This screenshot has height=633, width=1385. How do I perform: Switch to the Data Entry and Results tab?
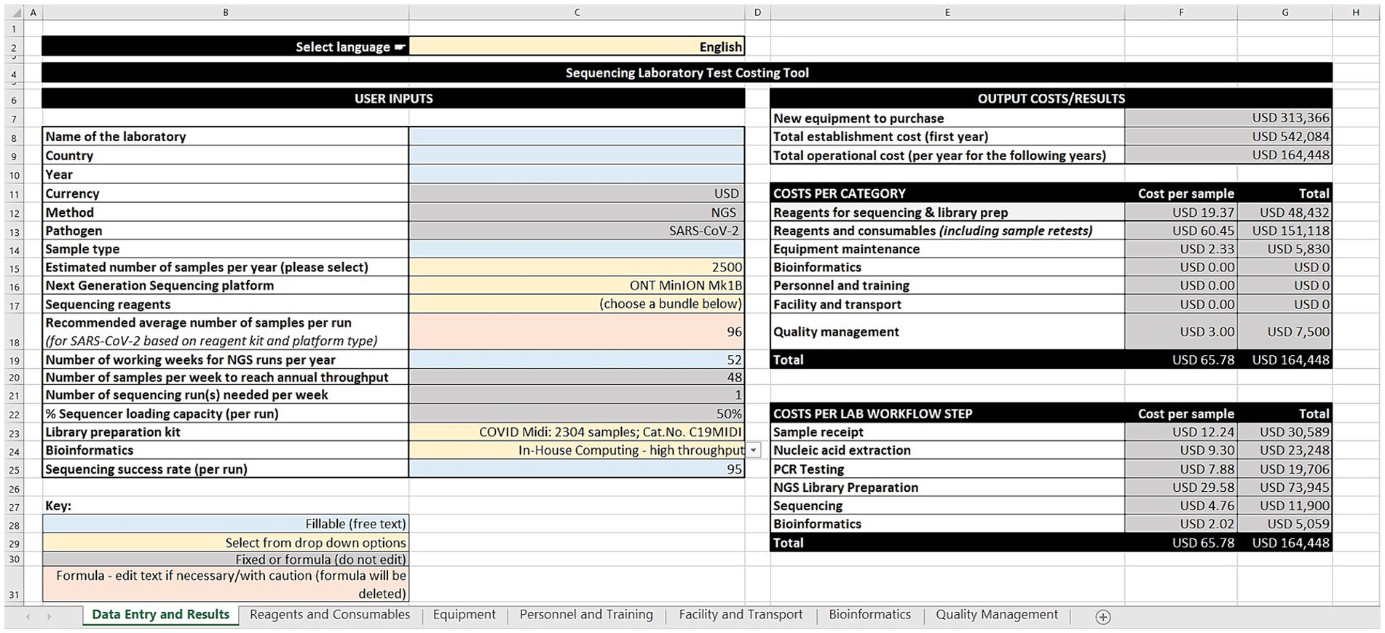(x=161, y=615)
